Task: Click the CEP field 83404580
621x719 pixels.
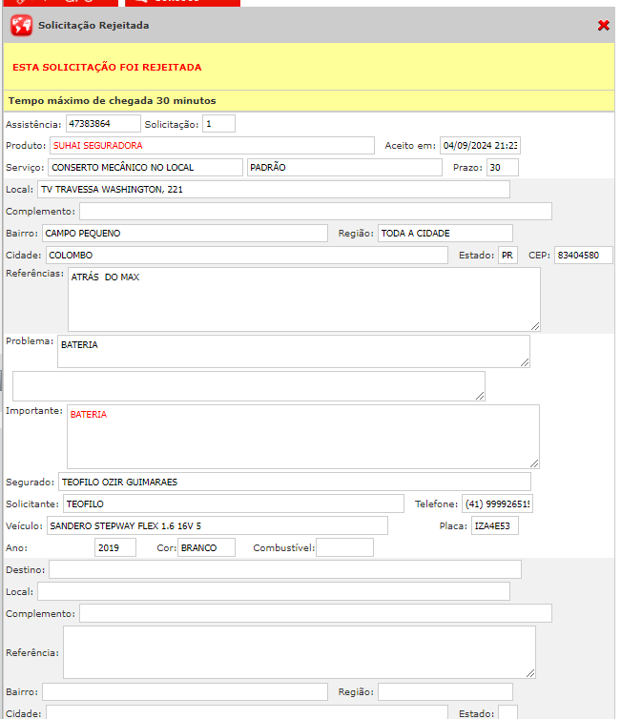Action: tap(584, 255)
